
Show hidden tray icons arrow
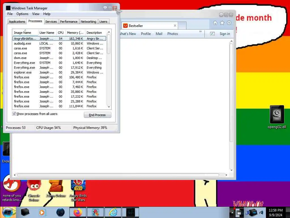pos(232,212)
